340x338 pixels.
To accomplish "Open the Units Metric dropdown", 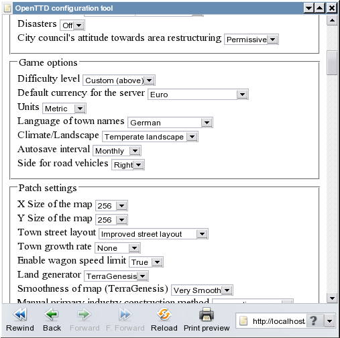I will (x=64, y=109).
